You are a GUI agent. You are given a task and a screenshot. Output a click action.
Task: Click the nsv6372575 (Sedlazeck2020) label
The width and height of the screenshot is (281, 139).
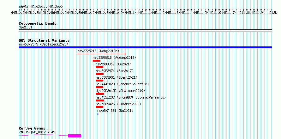[44, 44]
